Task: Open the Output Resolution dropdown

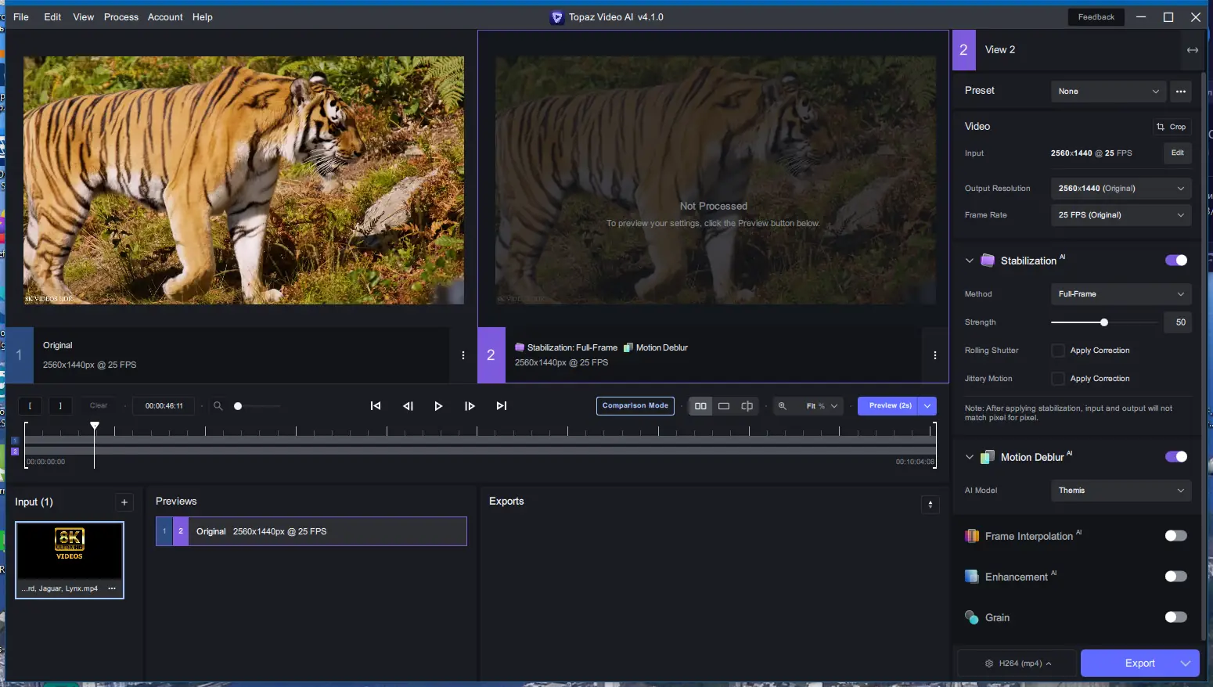Action: [x=1120, y=189]
